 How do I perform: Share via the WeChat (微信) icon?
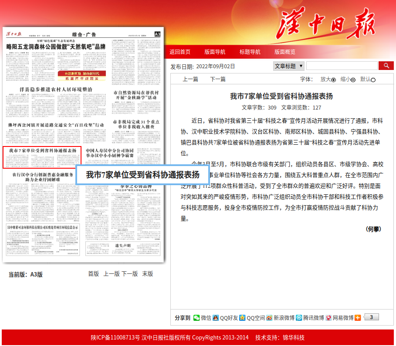(x=196, y=318)
